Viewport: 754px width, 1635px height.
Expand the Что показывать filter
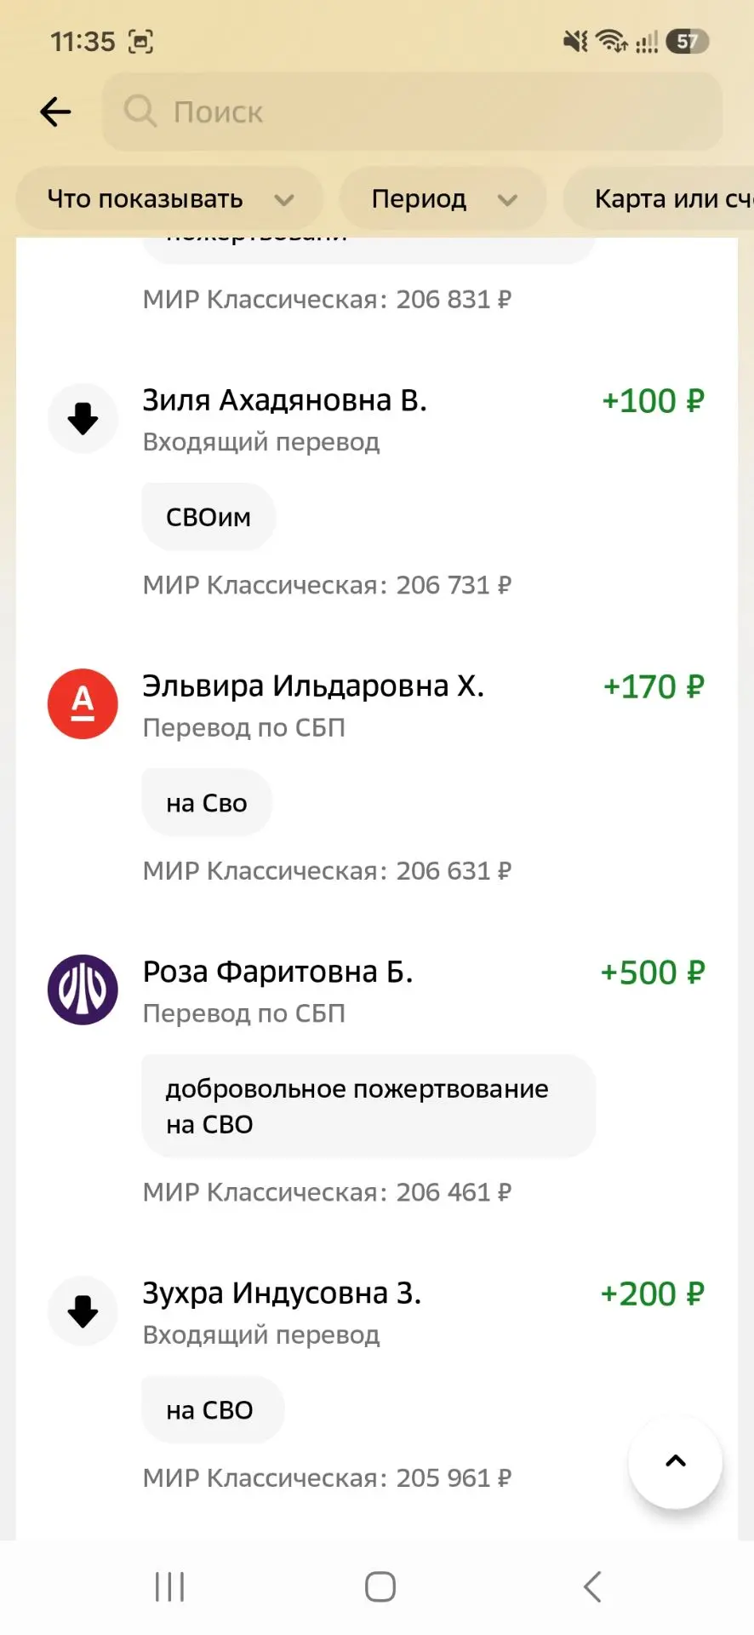tap(169, 199)
